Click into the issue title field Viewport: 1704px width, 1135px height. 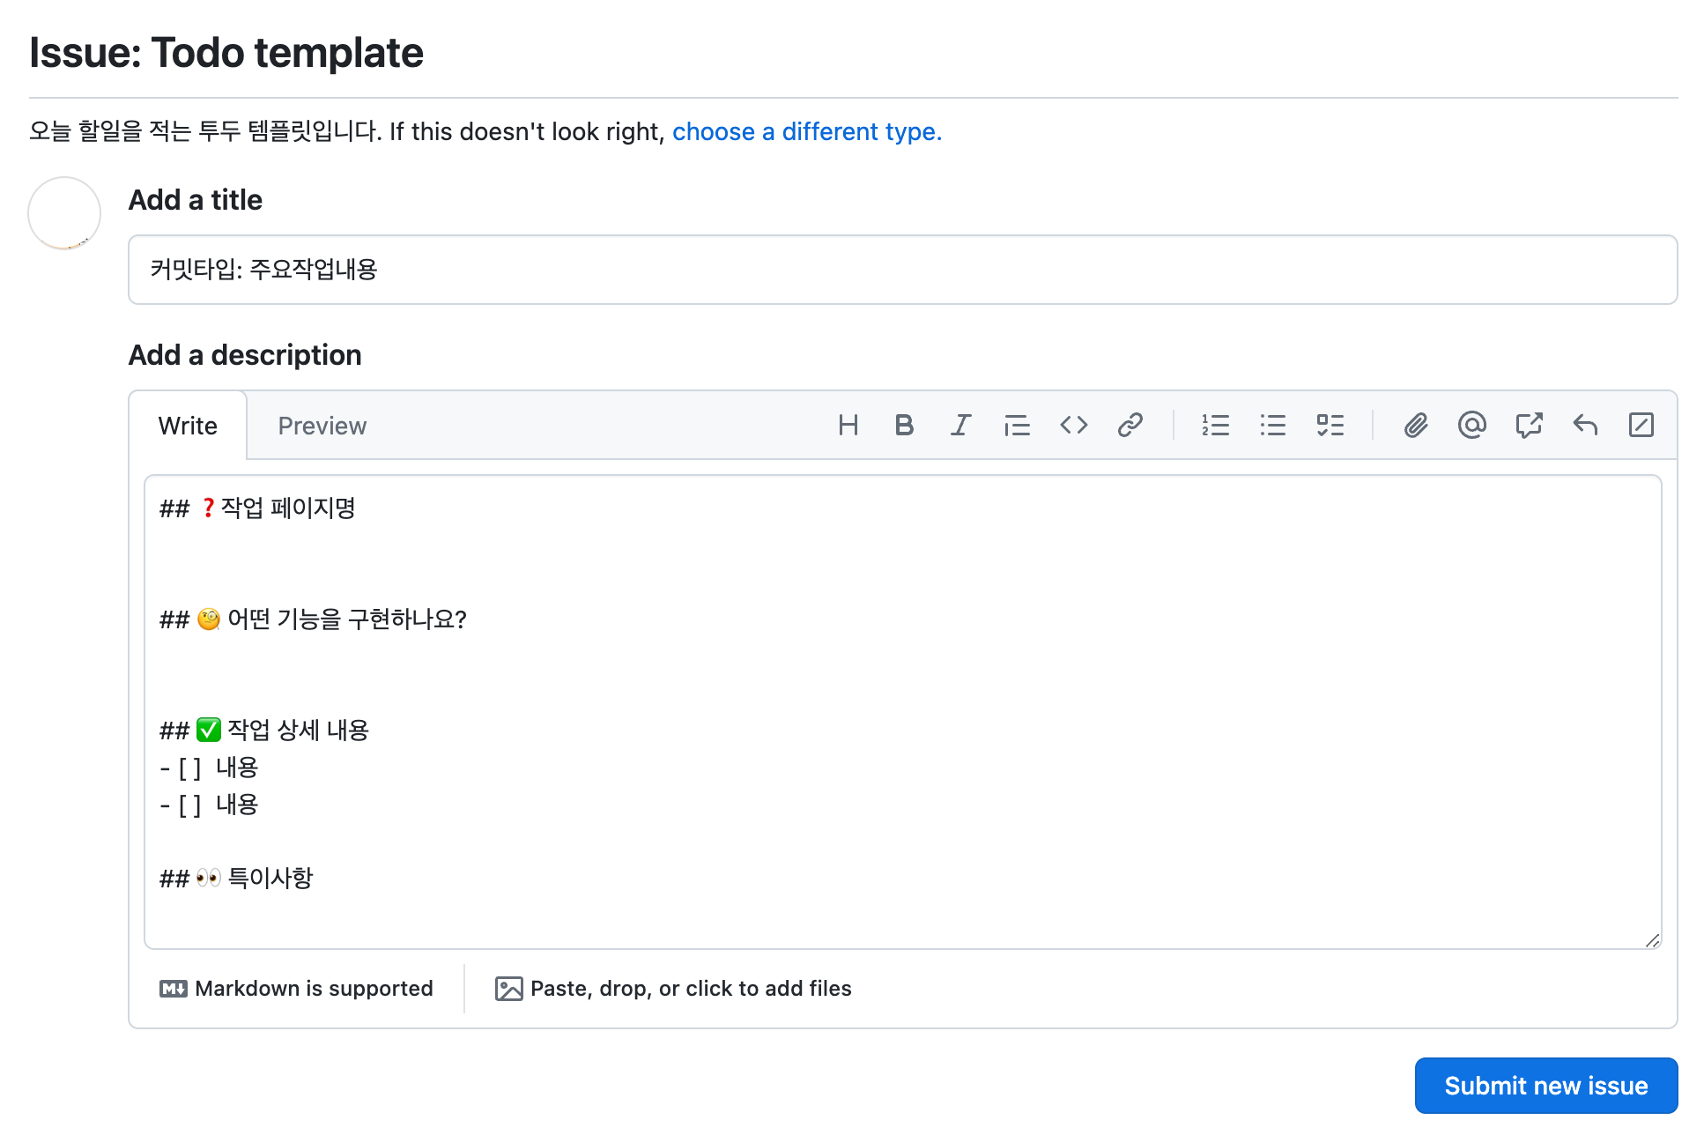click(902, 270)
